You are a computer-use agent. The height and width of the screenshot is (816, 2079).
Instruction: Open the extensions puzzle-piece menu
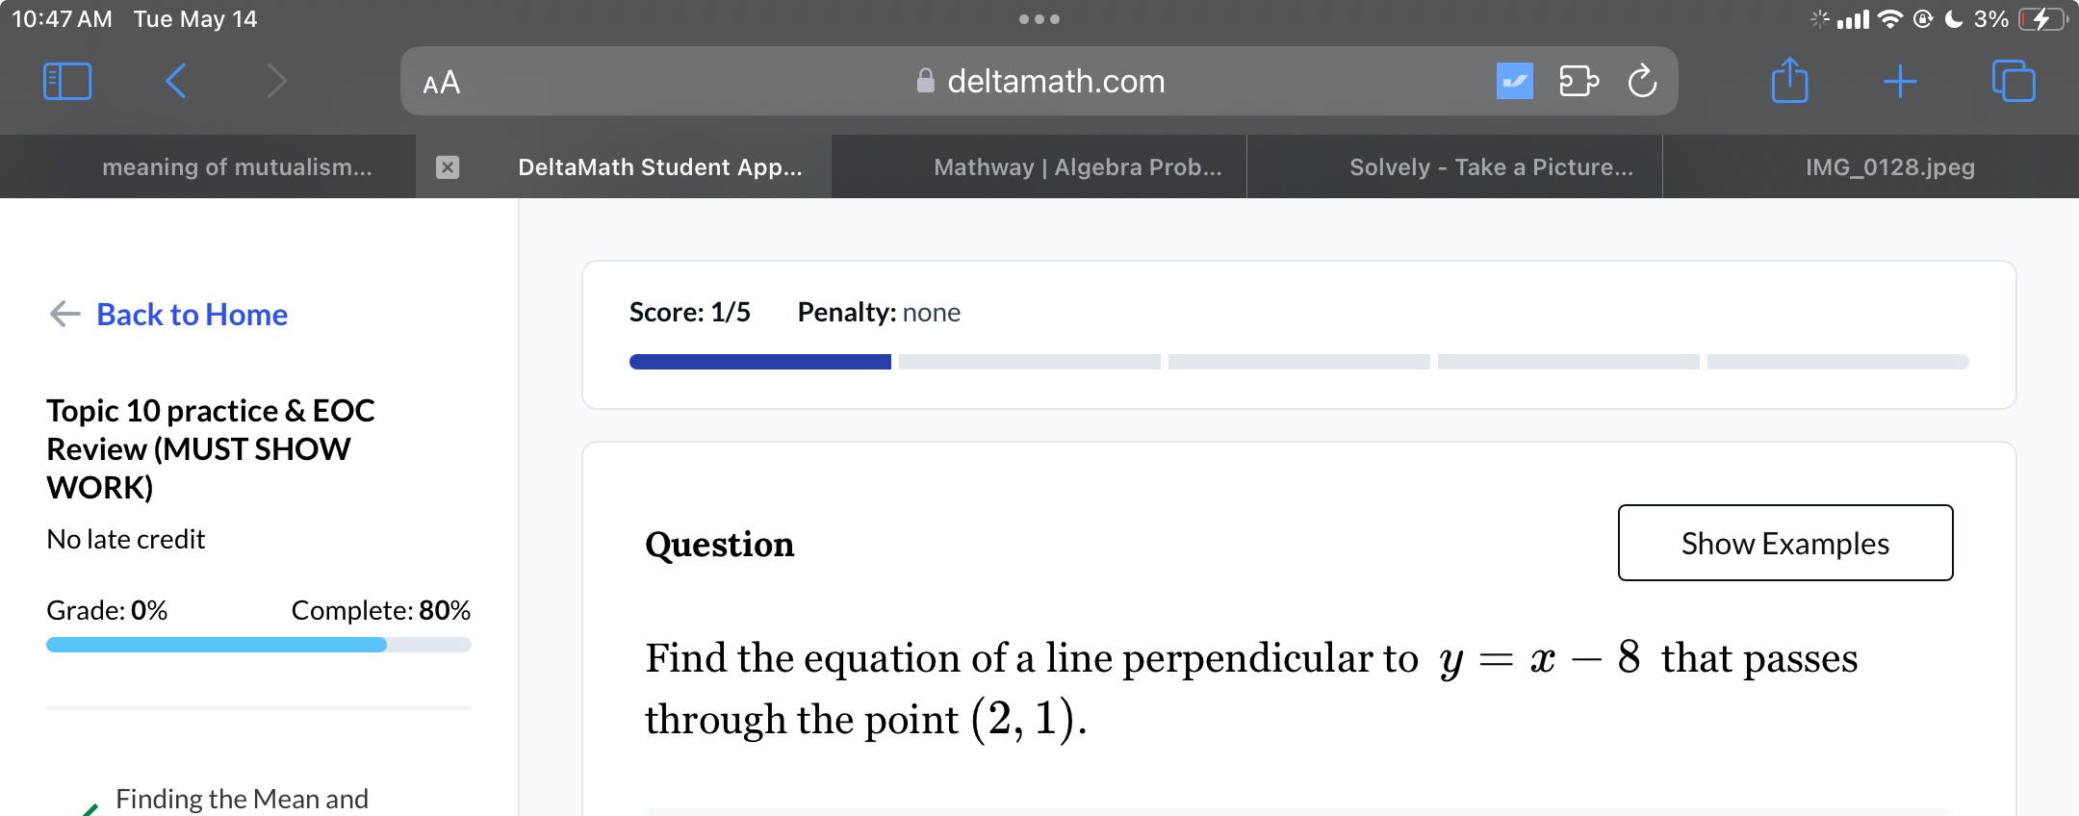[1578, 82]
